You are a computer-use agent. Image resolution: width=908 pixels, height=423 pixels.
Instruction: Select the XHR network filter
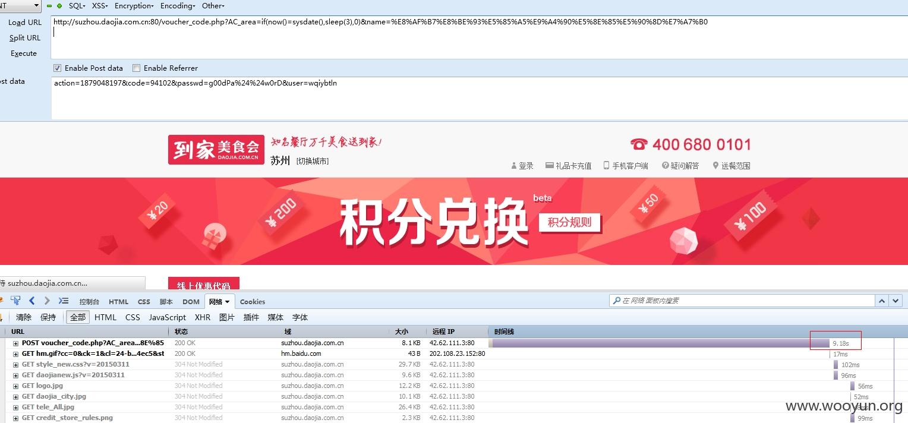203,317
